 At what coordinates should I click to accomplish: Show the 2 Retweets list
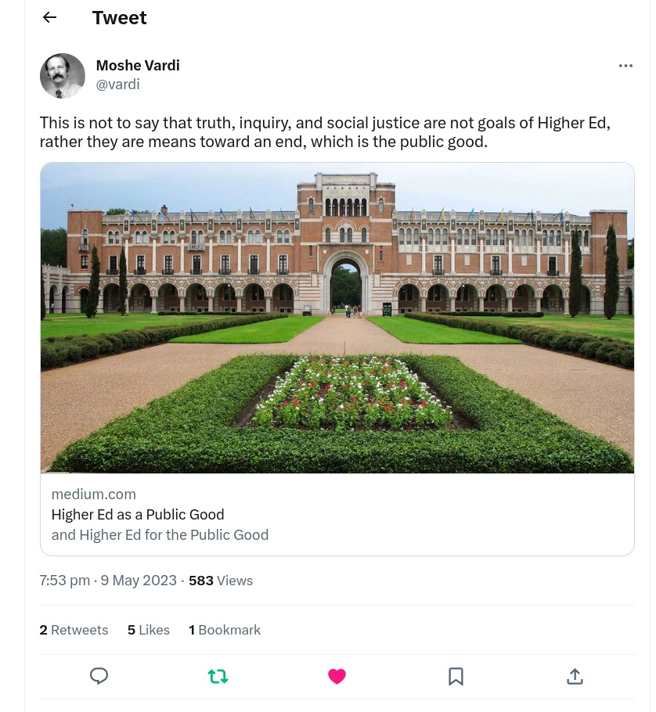click(x=74, y=630)
